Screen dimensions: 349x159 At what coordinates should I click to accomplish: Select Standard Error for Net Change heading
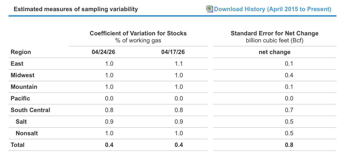275,33
